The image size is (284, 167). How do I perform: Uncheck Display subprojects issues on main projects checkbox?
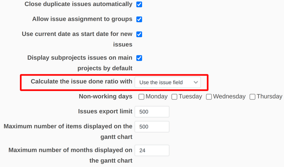pyautogui.click(x=139, y=58)
